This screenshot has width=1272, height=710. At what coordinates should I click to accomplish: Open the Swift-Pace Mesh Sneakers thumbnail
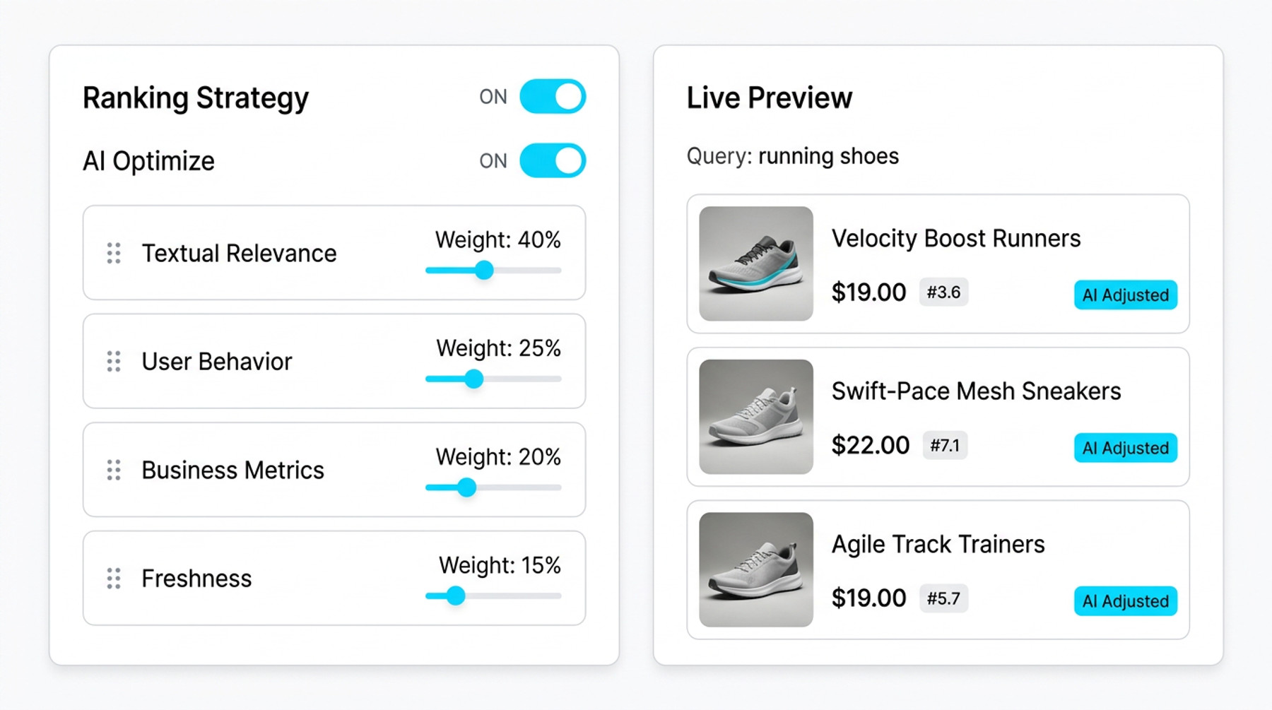tap(755, 417)
